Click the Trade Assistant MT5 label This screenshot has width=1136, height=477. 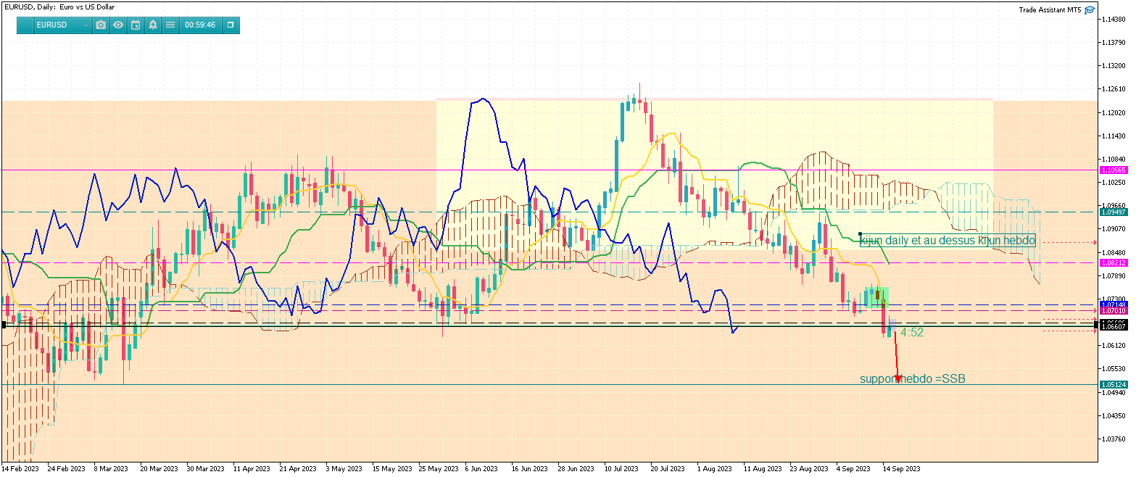[x=1050, y=10]
